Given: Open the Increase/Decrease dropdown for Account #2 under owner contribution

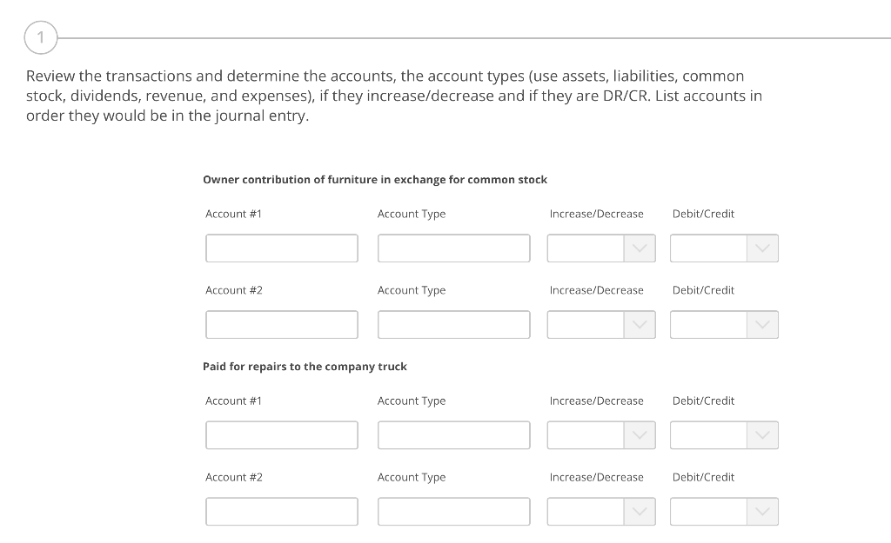Looking at the screenshot, I should [x=600, y=324].
